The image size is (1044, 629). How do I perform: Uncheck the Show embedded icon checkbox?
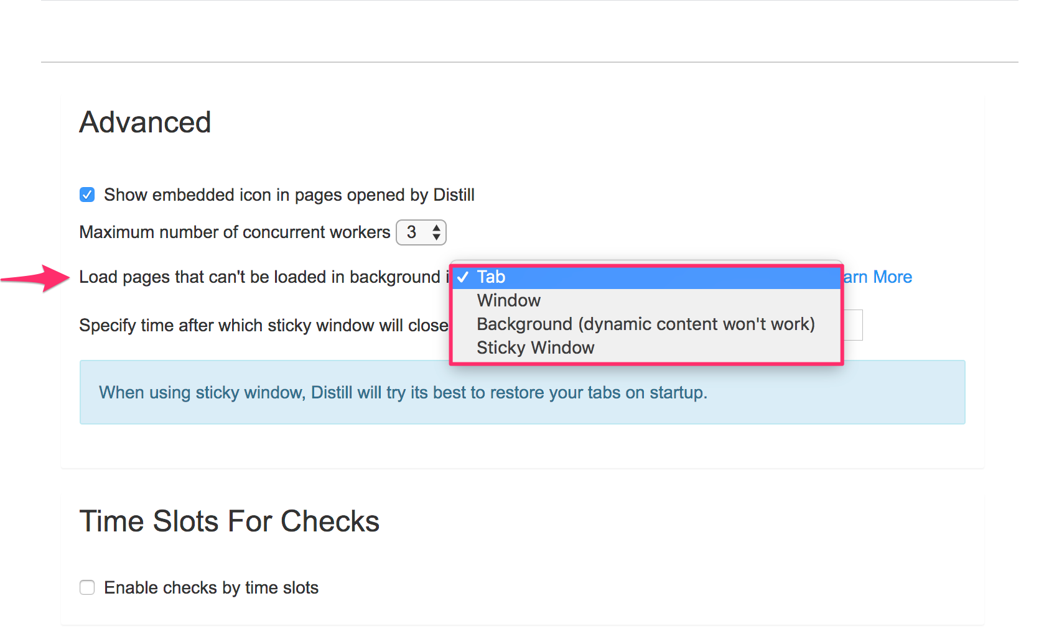coord(87,195)
